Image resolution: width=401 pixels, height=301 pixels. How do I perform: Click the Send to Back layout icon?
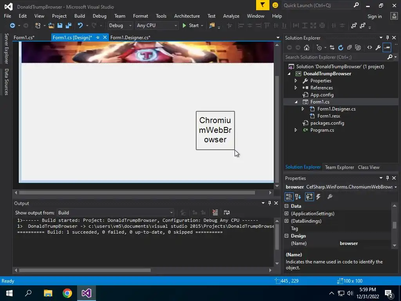(x=363, y=25)
